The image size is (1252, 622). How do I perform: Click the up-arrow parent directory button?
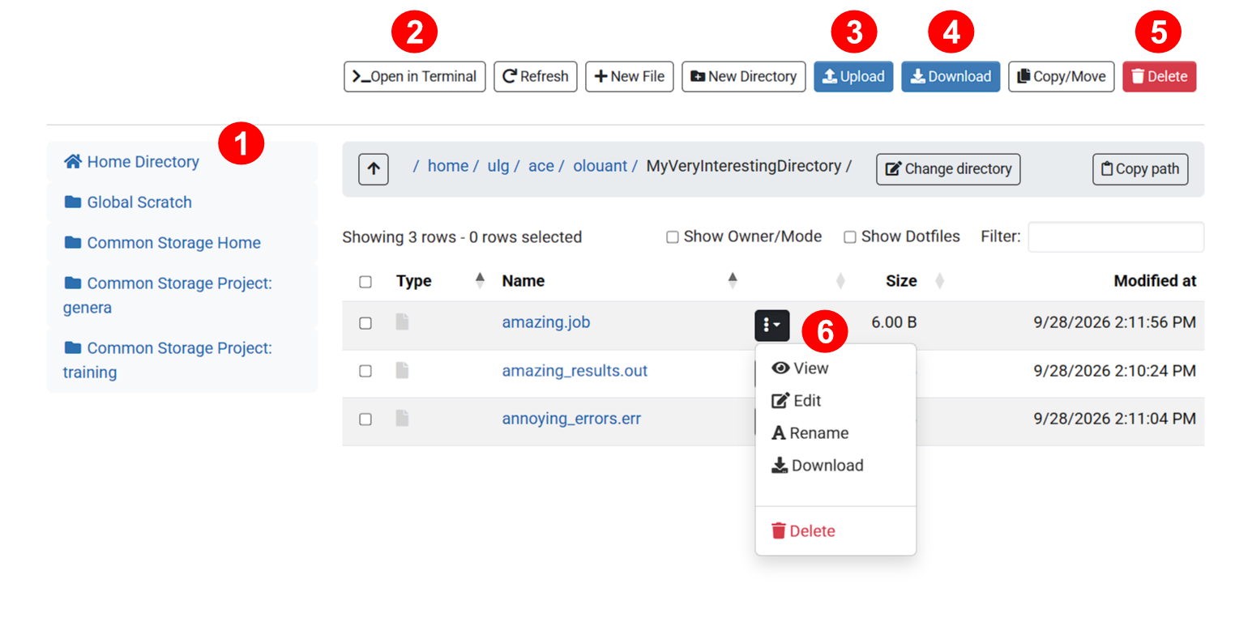click(x=374, y=169)
